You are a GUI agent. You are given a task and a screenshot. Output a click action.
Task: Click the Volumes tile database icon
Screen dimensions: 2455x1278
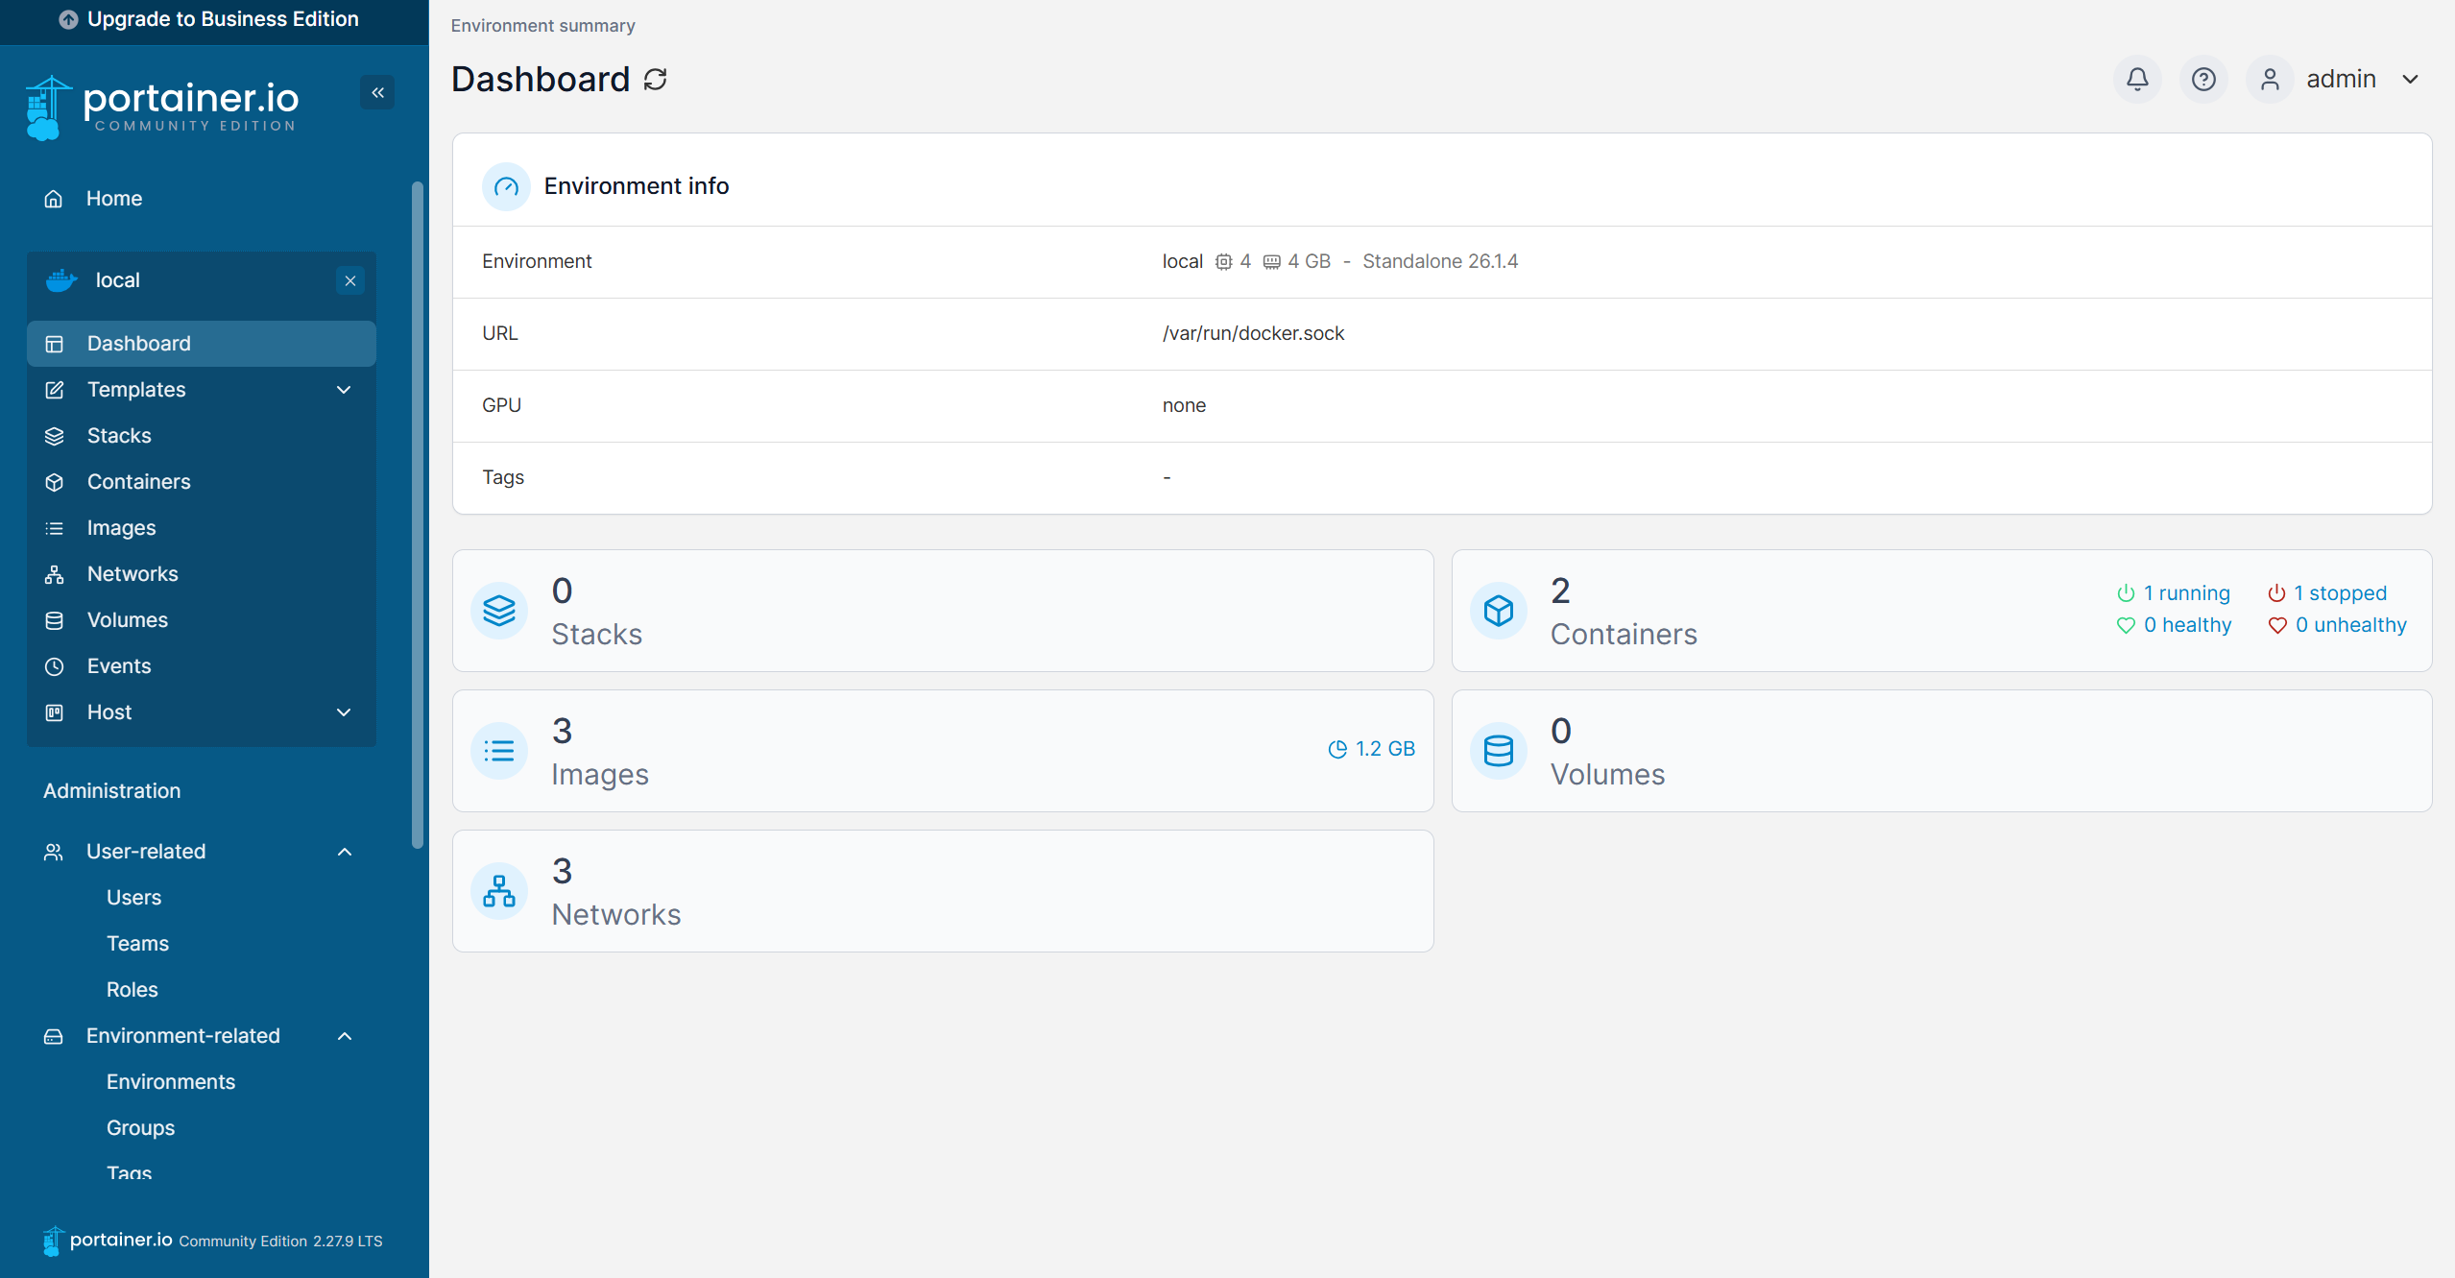(x=1499, y=751)
